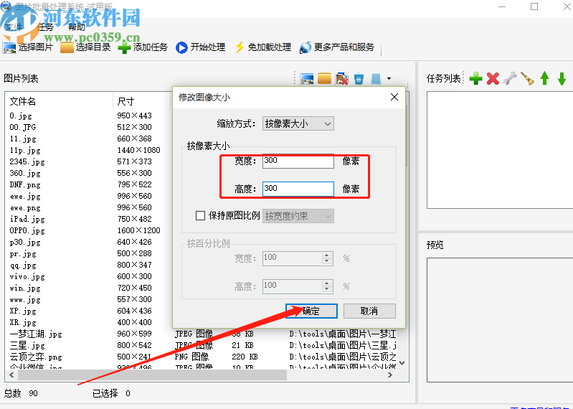Select file iPad.jpg in the list

(x=27, y=219)
